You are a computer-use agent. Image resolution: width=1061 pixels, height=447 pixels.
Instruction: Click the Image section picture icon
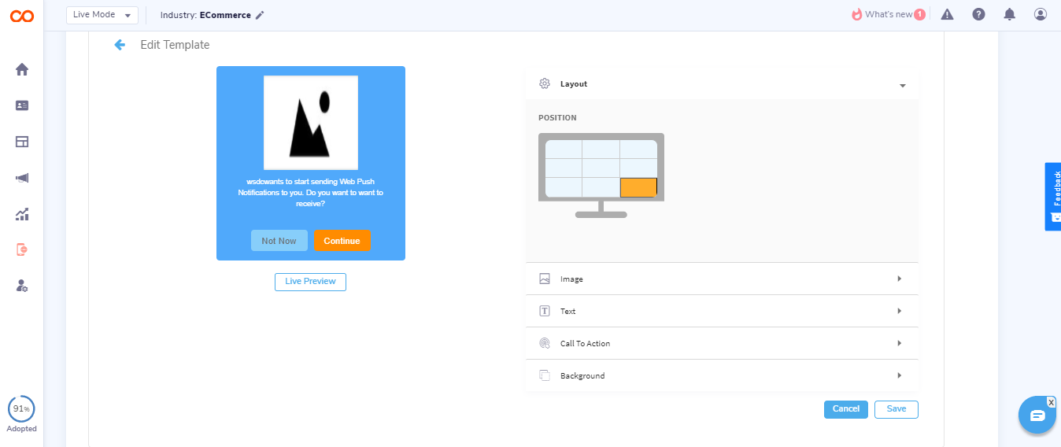[x=545, y=279]
